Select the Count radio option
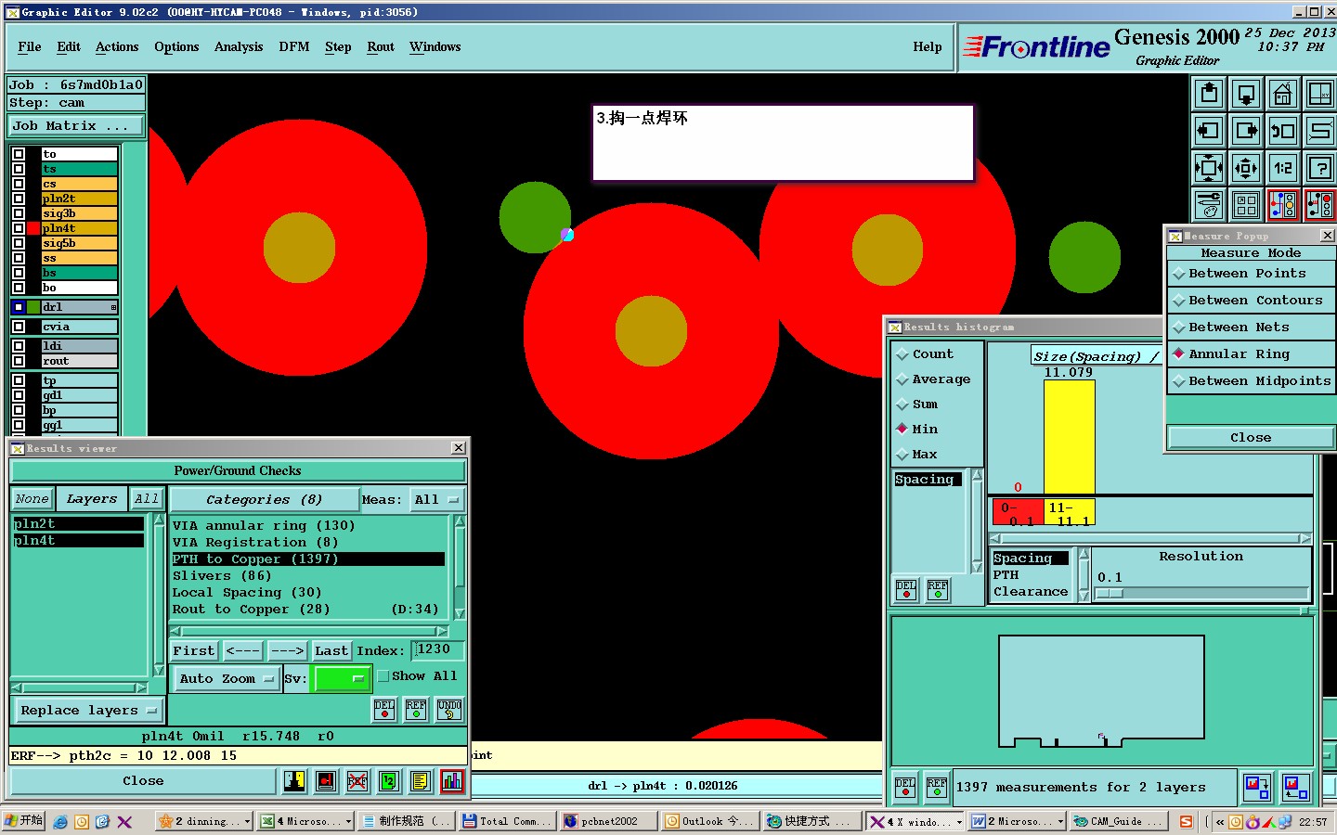 [925, 354]
